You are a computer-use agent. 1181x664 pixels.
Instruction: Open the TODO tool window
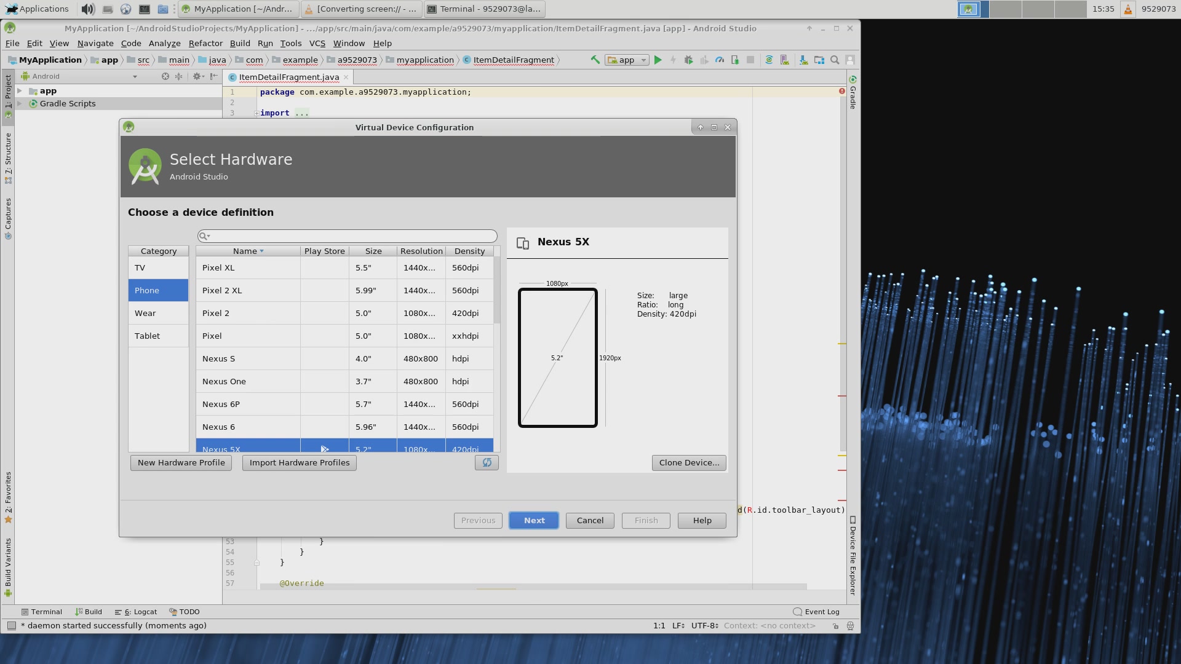click(185, 612)
